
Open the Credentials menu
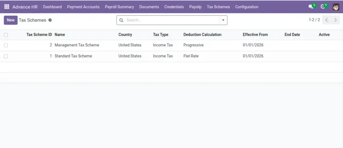tap(174, 7)
